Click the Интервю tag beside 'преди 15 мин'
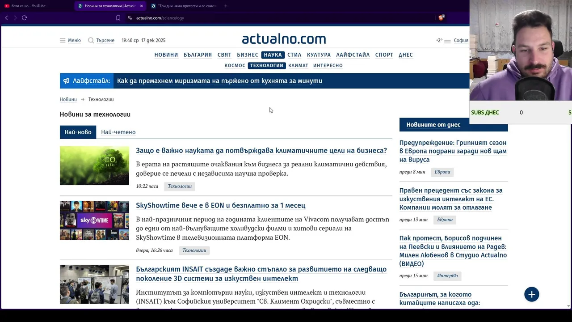The height and width of the screenshot is (322, 572). pos(447,276)
